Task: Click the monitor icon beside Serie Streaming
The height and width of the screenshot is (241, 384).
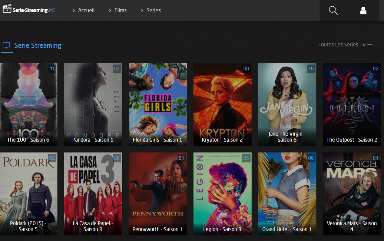Action: point(6,45)
